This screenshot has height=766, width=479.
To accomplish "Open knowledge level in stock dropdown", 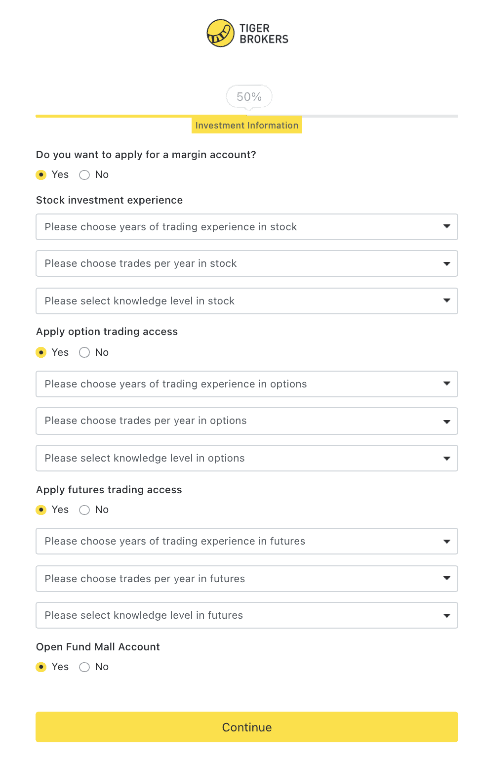I will coord(246,301).
